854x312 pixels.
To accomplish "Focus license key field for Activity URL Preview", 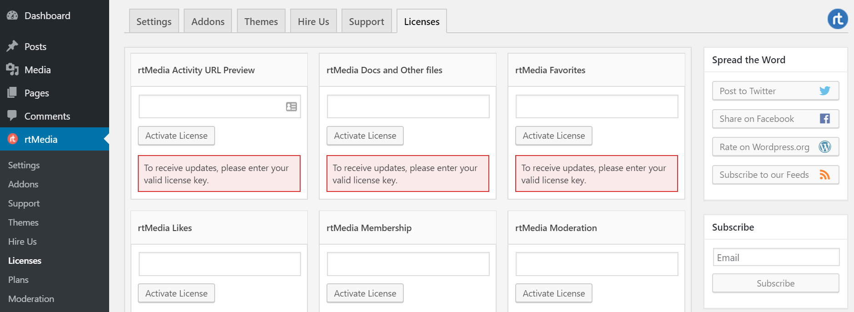I will click(x=220, y=106).
